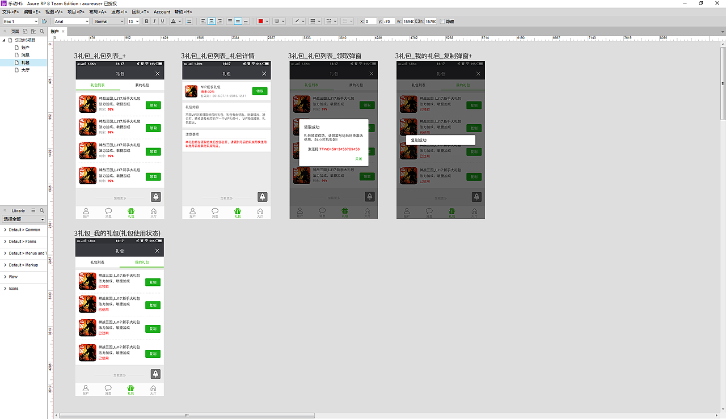Open the line pattern dropdown
Image resolution: width=726 pixels, height=419 pixels.
[x=331, y=21]
